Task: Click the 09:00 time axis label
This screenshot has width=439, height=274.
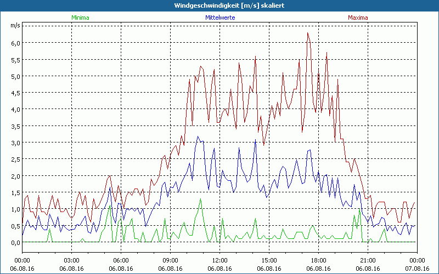Action: tap(171, 260)
